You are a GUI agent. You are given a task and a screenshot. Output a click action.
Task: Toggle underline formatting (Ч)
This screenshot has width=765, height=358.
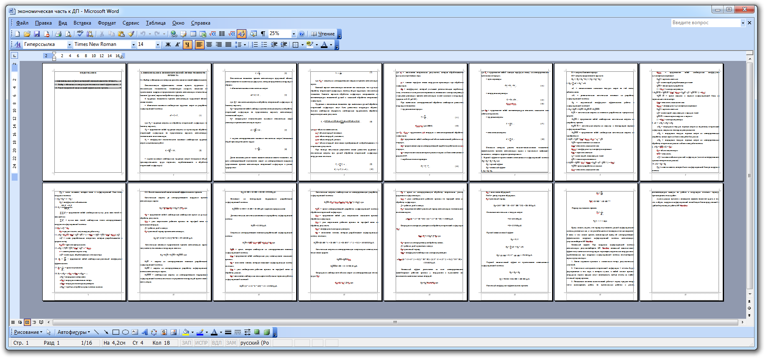pos(187,45)
